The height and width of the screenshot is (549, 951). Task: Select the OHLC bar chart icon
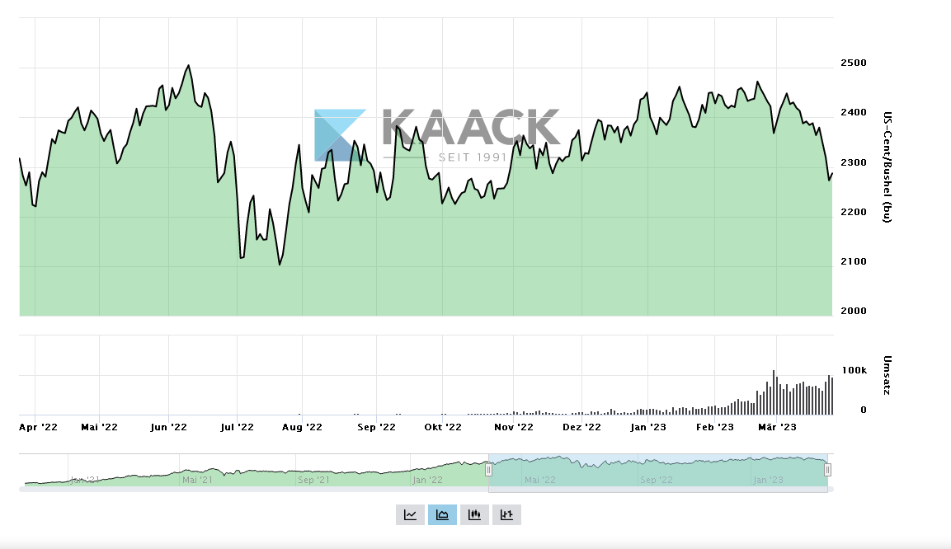506,515
